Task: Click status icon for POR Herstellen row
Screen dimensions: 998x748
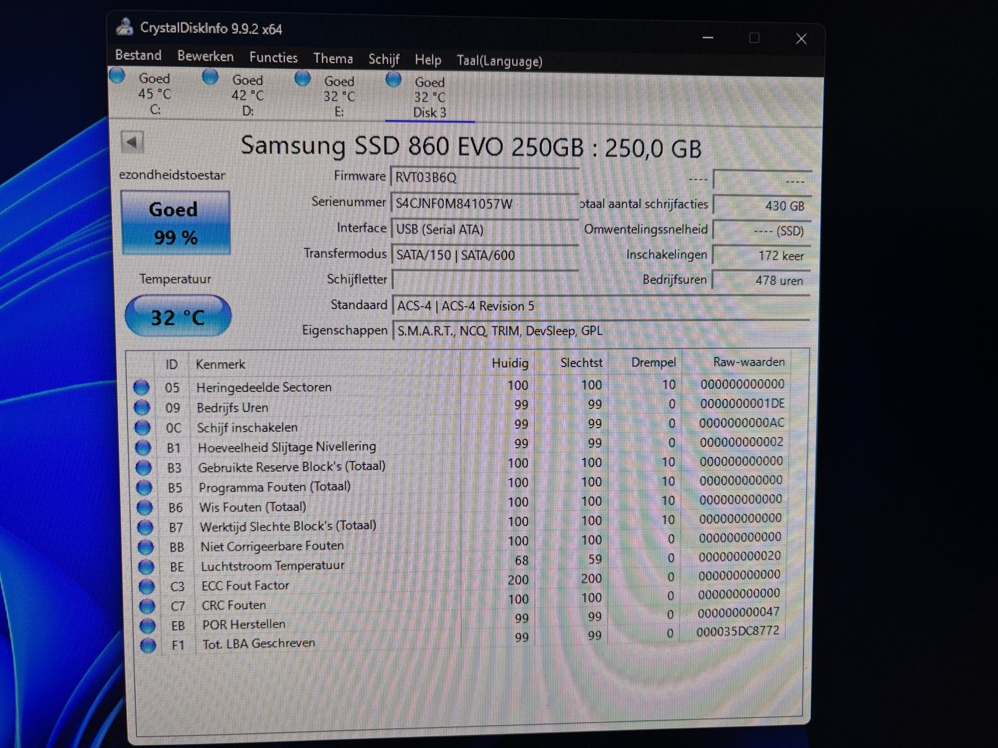Action: point(148,625)
